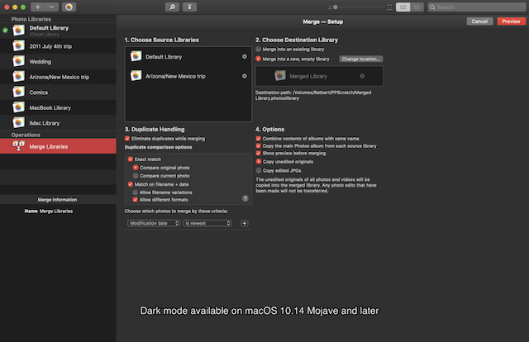Add another merge criteria row

[x=244, y=223]
